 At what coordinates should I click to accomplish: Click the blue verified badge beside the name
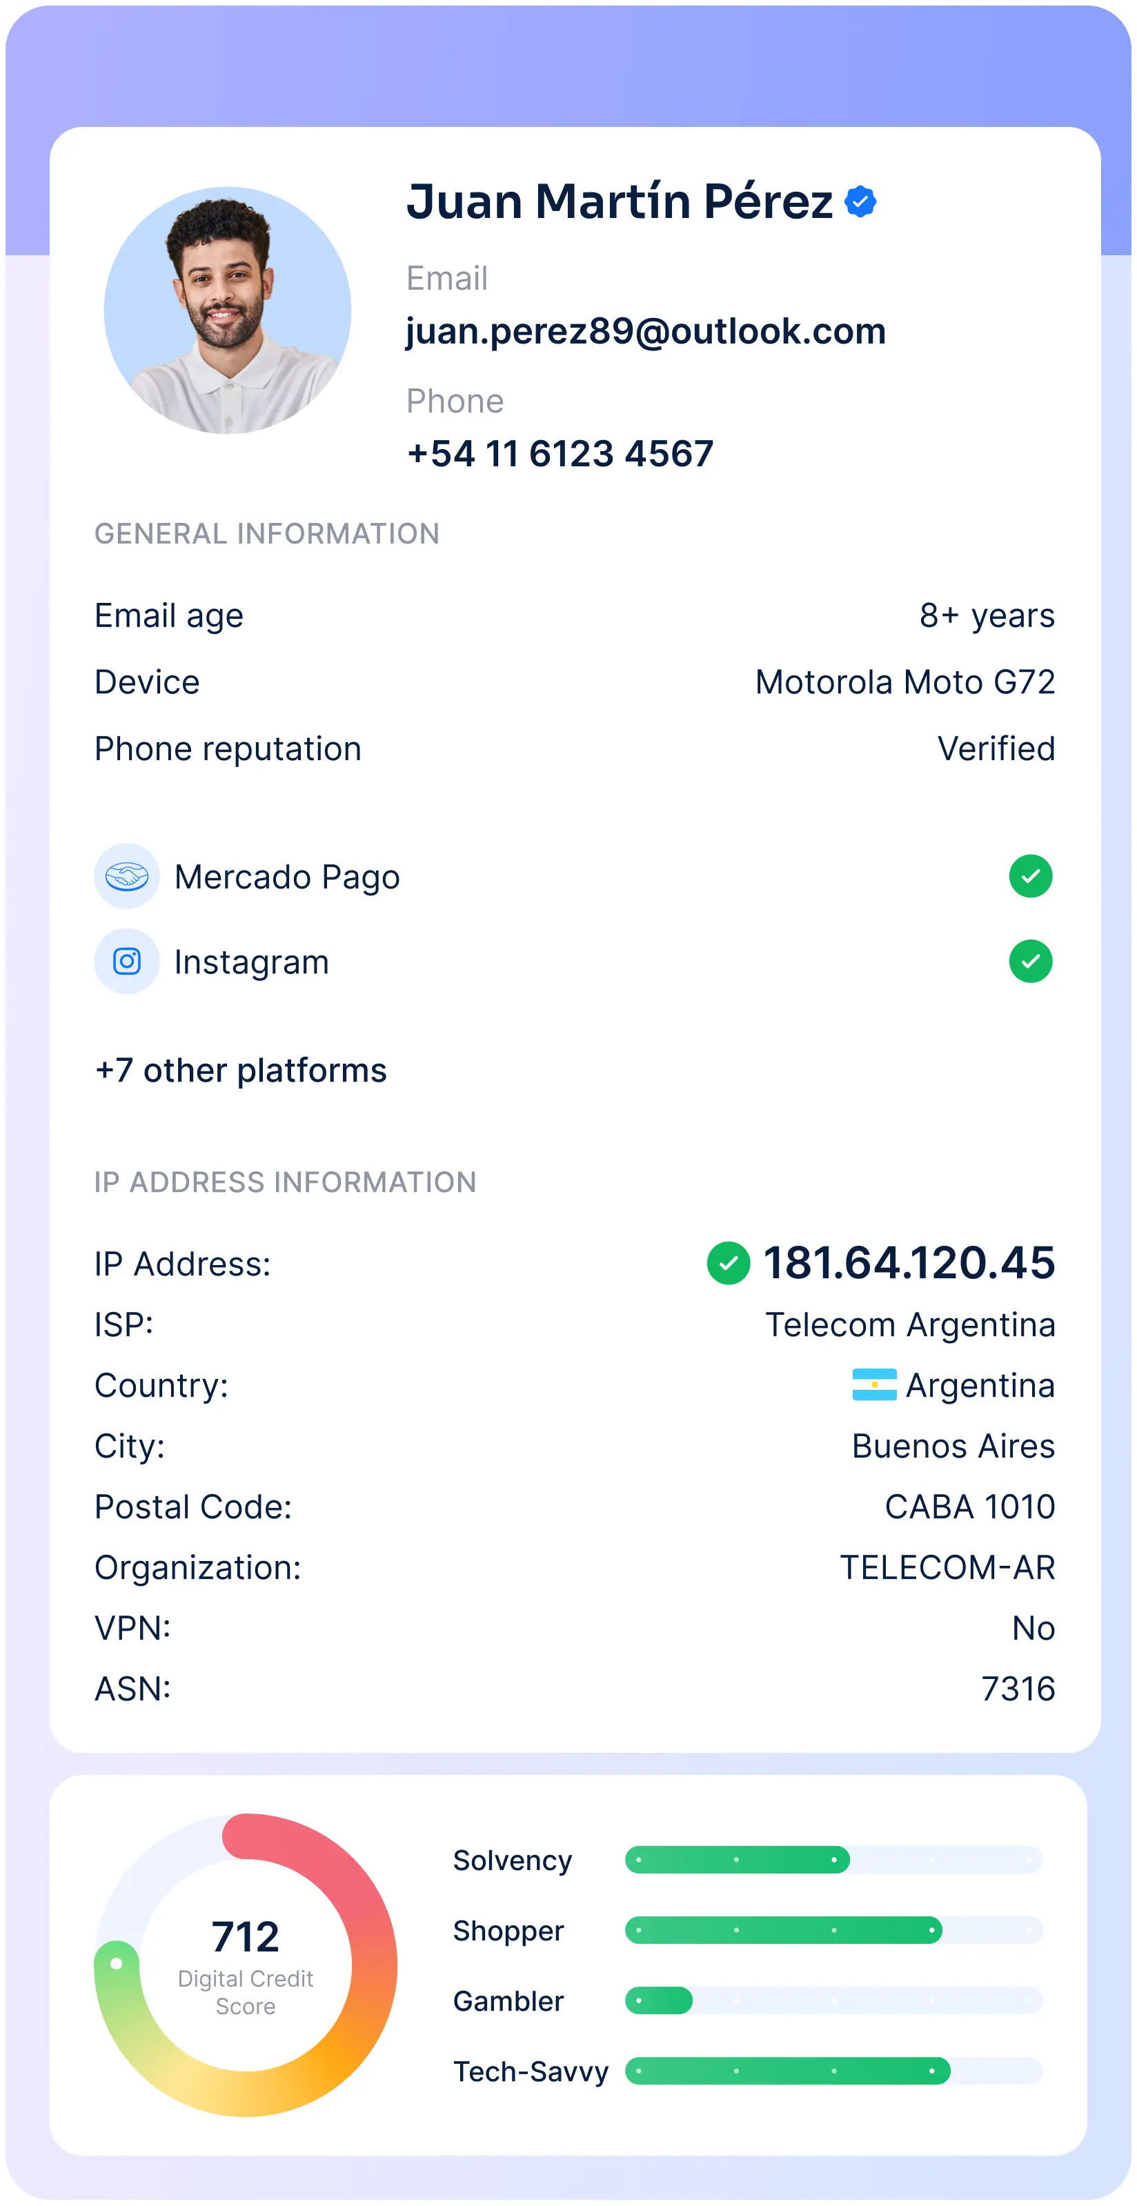860,202
